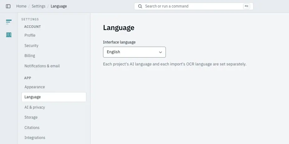This screenshot has height=144, width=289.
Task: Click the SETTINGS sidebar title
Action: pyautogui.click(x=30, y=19)
